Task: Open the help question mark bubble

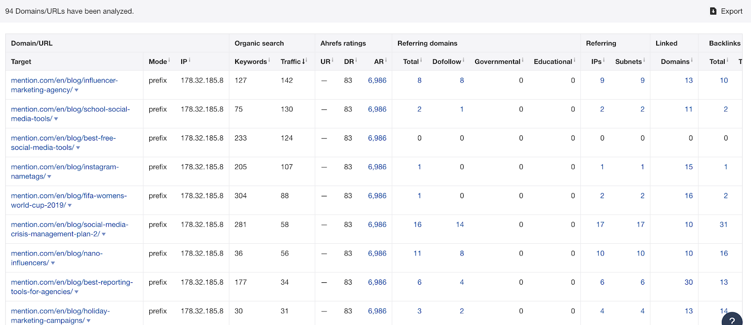Action: click(732, 320)
